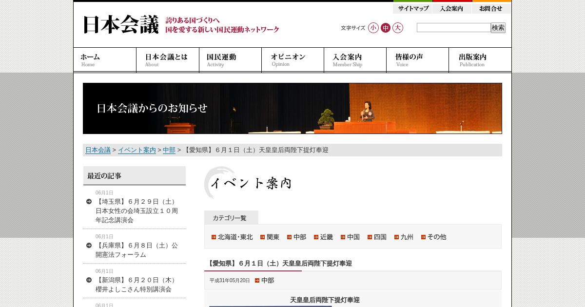This screenshot has width=585, height=307.
Task: Open 国民運動 Activity menu
Action: point(230,60)
